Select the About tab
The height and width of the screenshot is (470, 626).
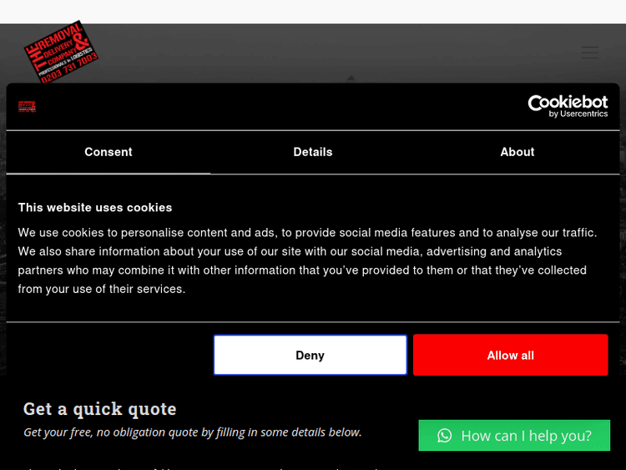[x=517, y=152]
